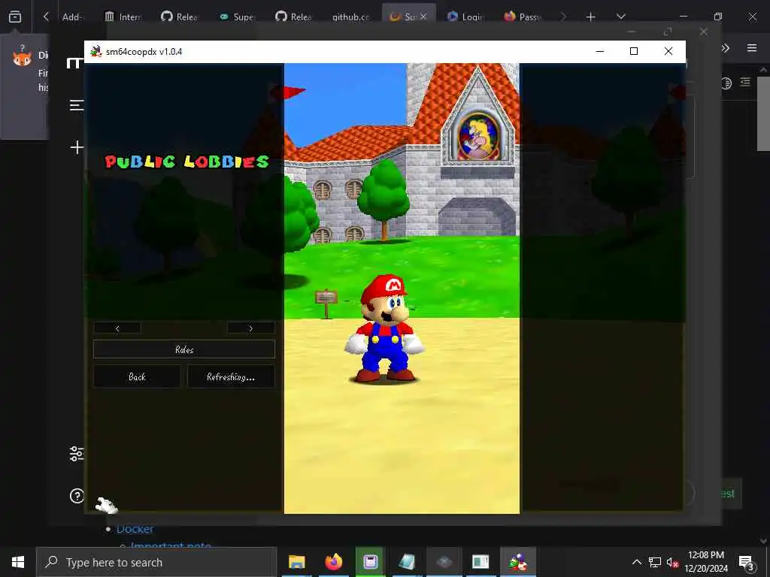
Task: Open the notification center icon
Action: (x=747, y=562)
